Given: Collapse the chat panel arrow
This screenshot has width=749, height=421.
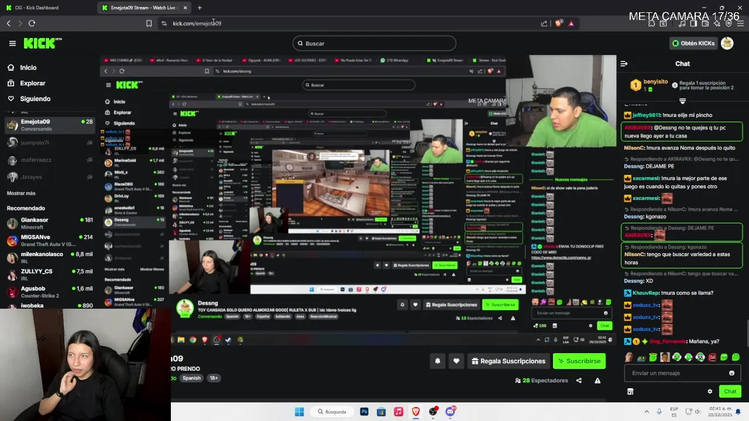Looking at the screenshot, I should (x=624, y=64).
